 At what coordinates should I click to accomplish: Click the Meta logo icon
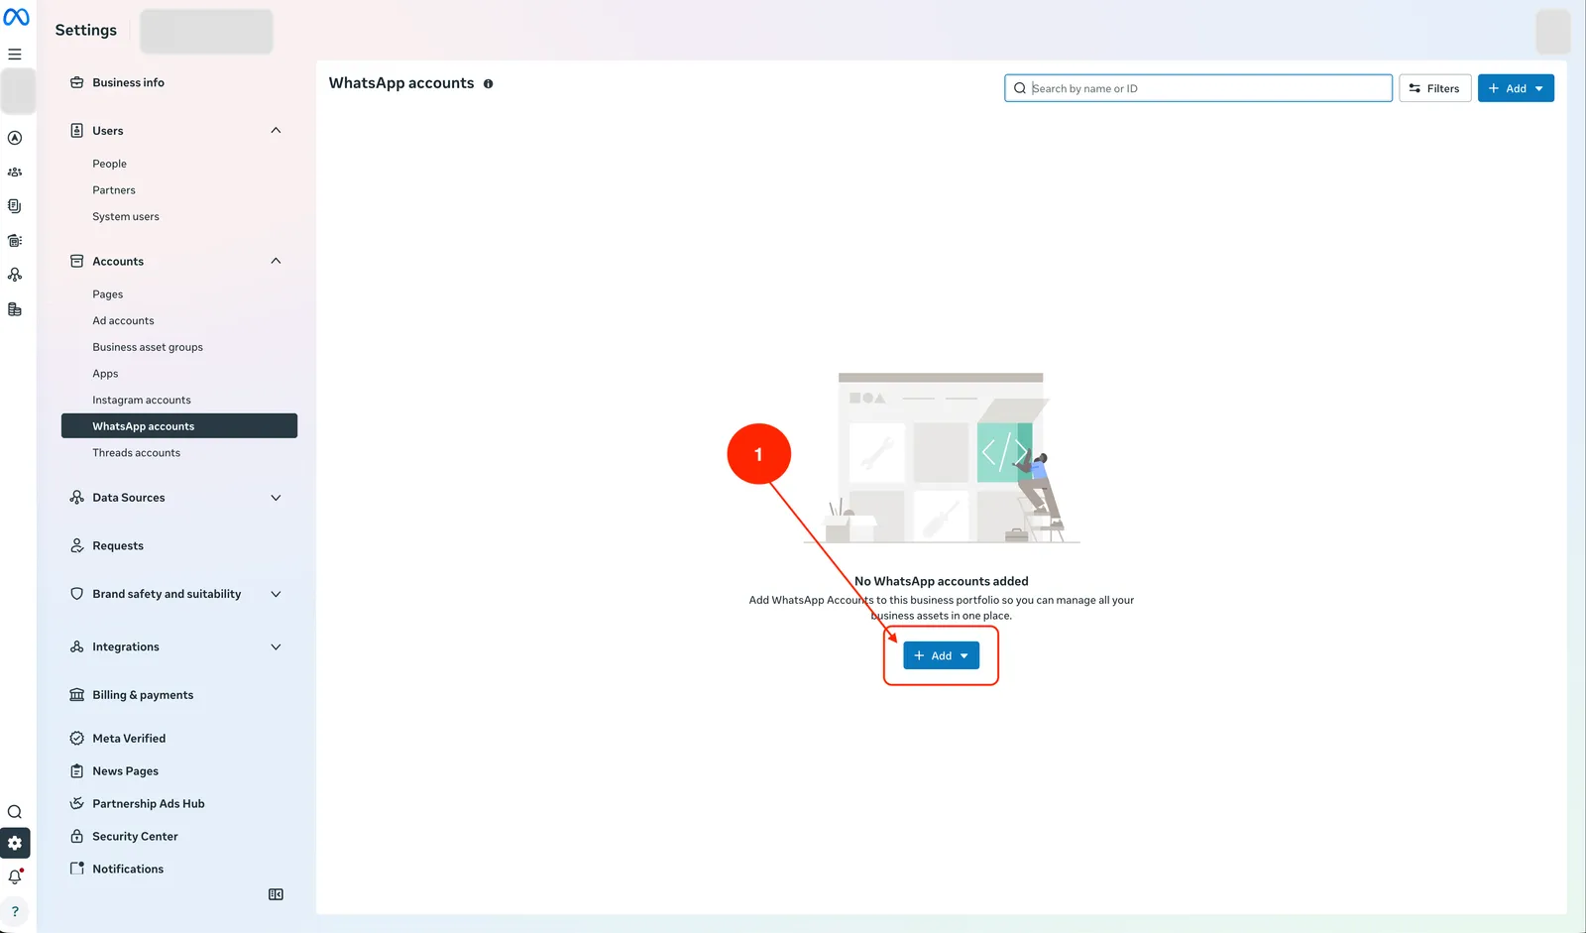(x=16, y=17)
